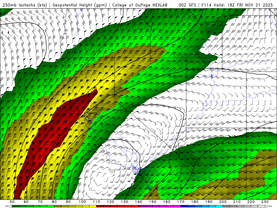Viewport: 277px width, 208px height.
Task: Click the 170 value on the legend
Action: (181, 202)
